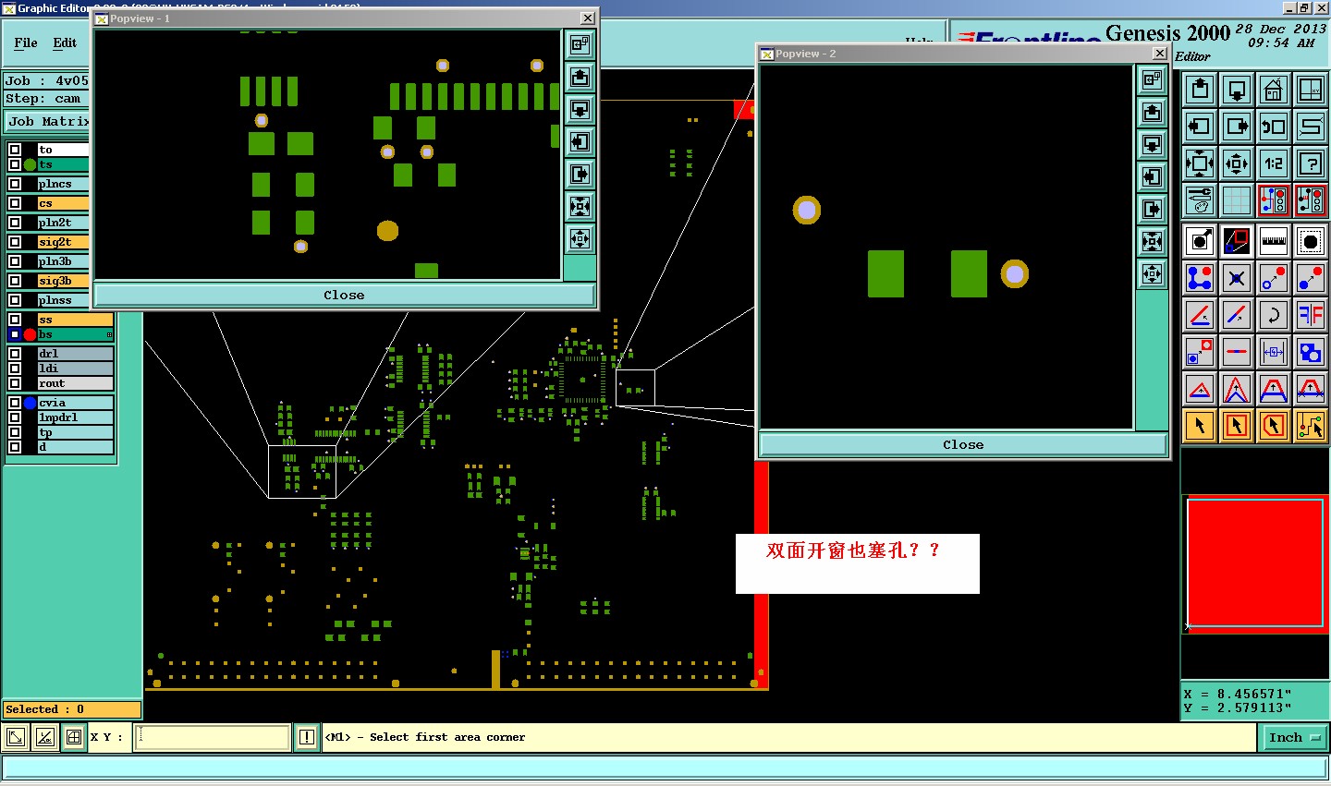The width and height of the screenshot is (1331, 786).
Task: Click the plain arrow select pointer icon
Action: pos(1200,426)
